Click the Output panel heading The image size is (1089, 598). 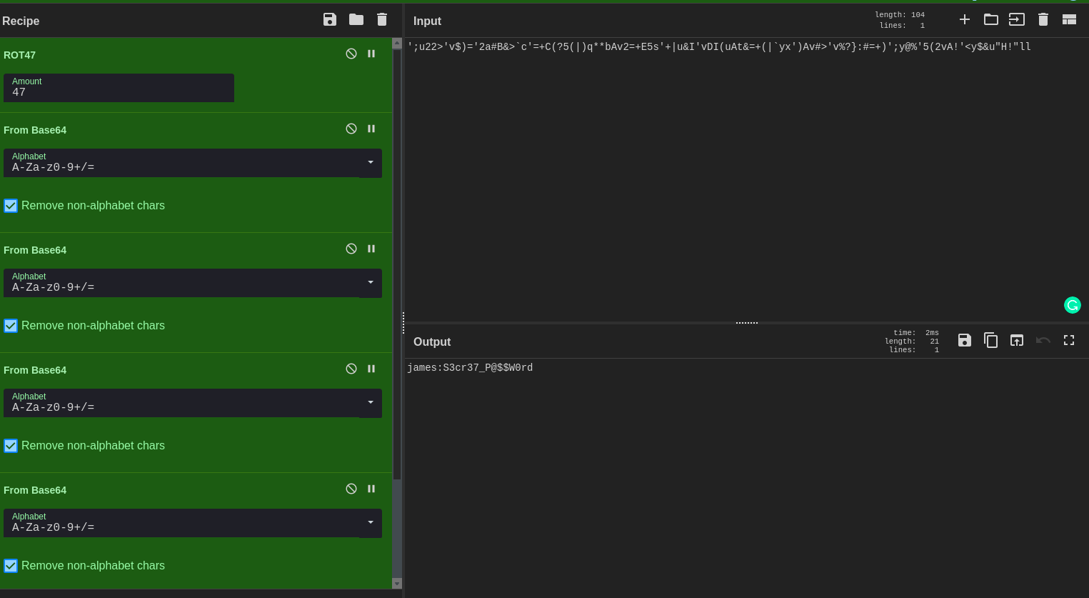pyautogui.click(x=432, y=342)
